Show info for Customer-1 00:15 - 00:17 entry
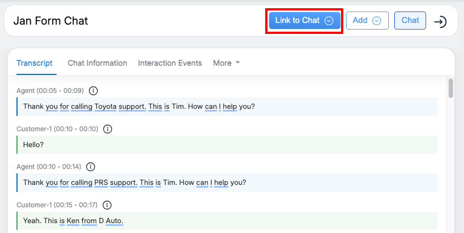Screen dimensions: 464x233 click(107, 205)
